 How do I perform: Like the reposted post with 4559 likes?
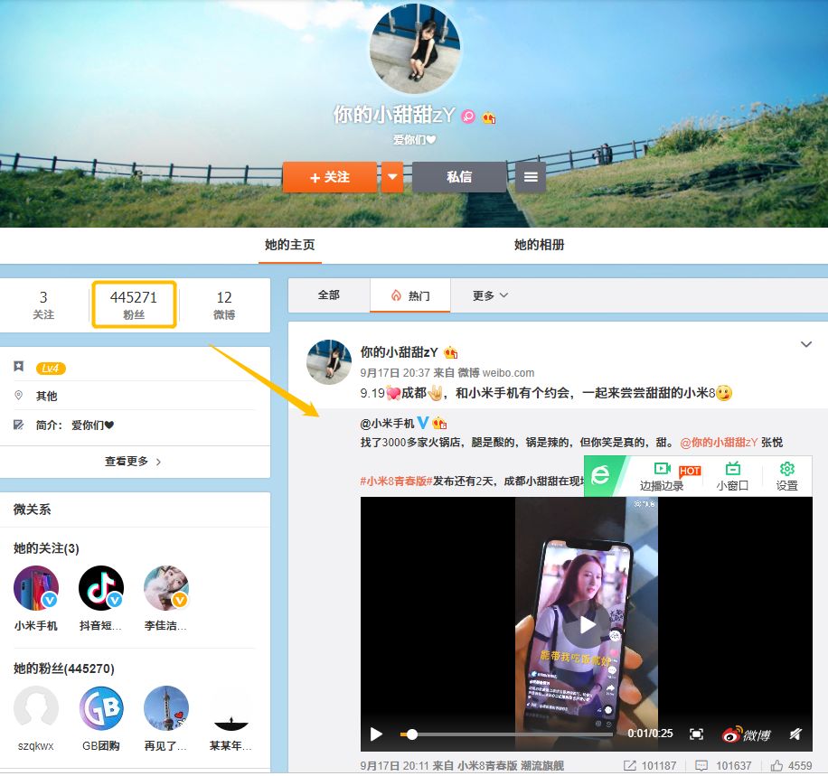coord(791,765)
